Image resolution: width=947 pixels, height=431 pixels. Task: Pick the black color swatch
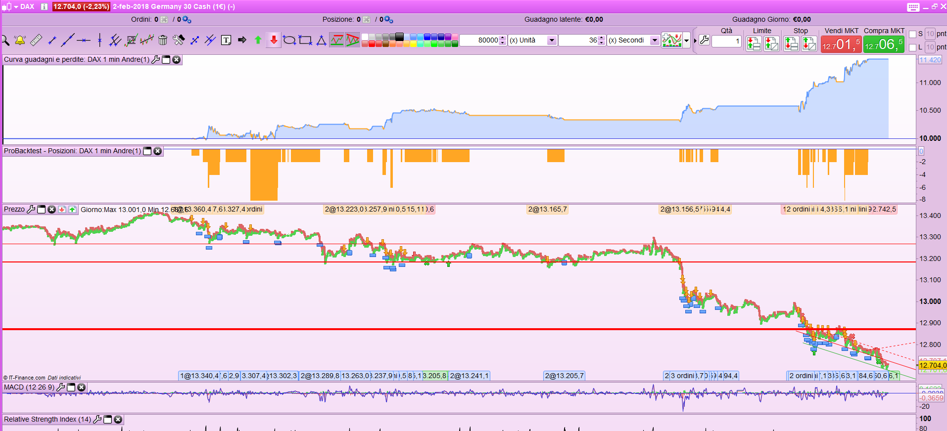pyautogui.click(x=399, y=37)
